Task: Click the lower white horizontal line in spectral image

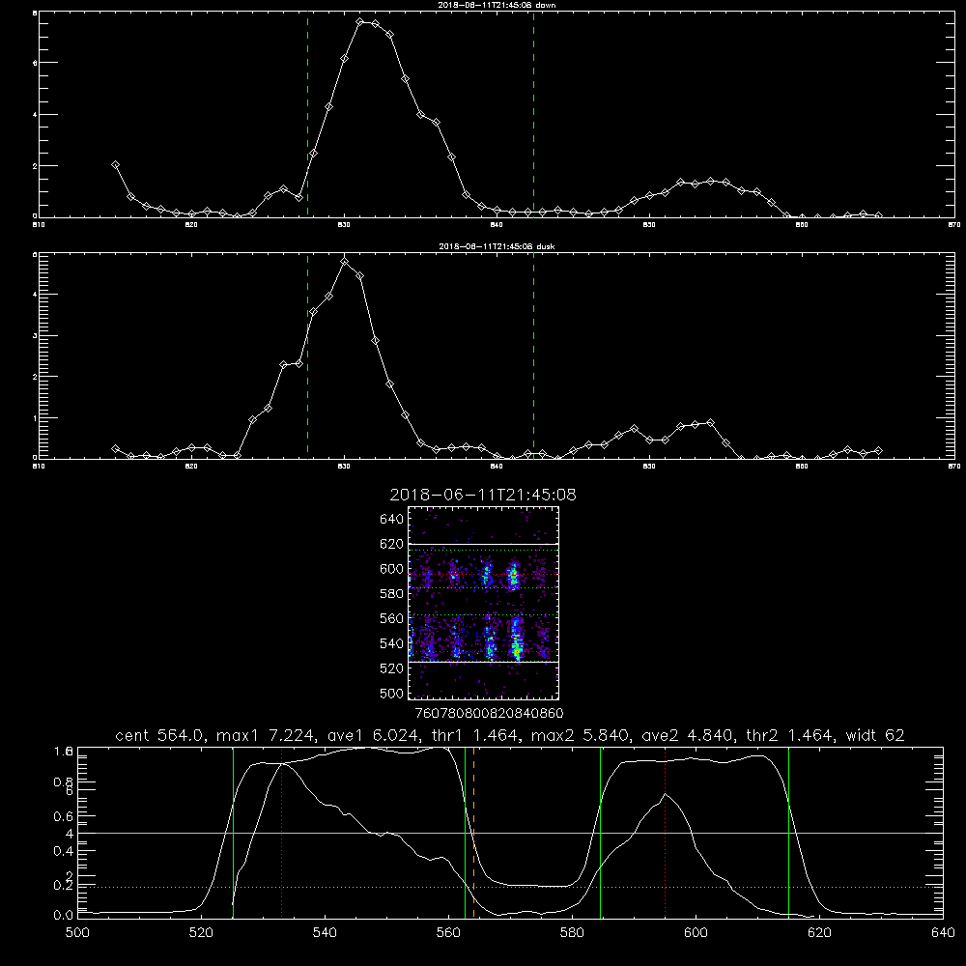Action: (x=483, y=662)
